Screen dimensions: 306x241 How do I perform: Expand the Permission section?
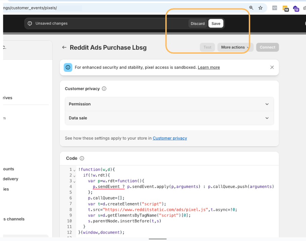169,104
